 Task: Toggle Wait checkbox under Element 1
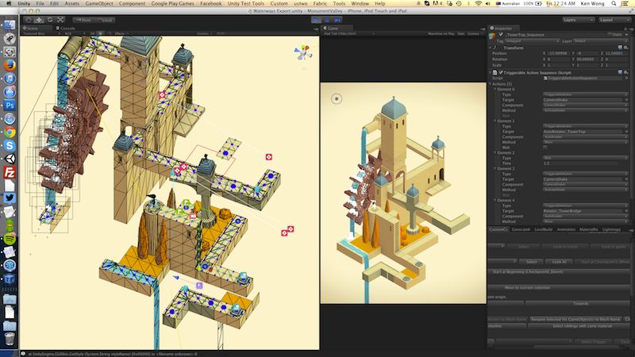click(545, 148)
